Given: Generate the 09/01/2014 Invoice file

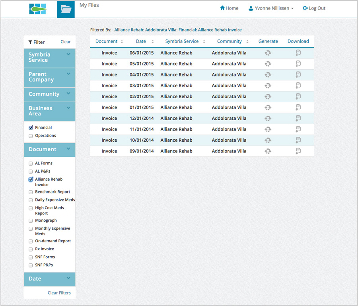Looking at the screenshot, I should click(x=268, y=151).
